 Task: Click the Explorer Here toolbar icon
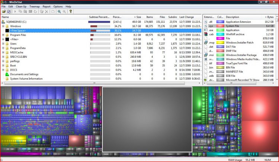pyautogui.click(x=25, y=12)
